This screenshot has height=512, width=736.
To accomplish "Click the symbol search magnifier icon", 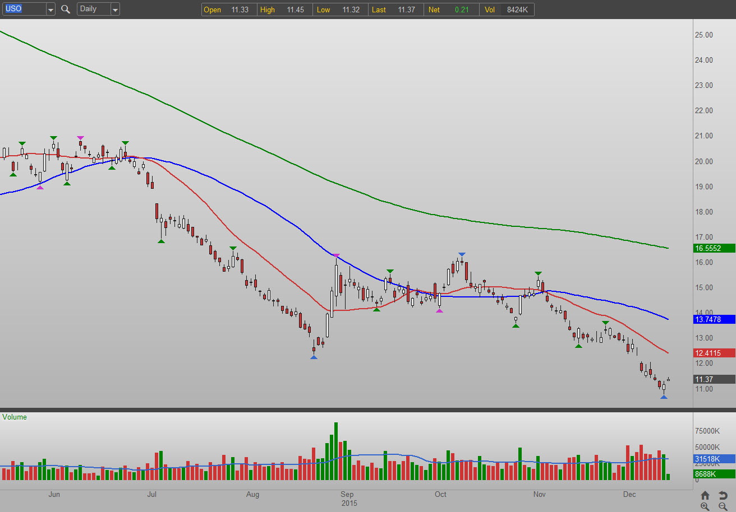I will pos(66,9).
